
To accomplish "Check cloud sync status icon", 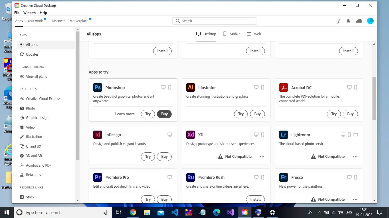I will (359, 21).
